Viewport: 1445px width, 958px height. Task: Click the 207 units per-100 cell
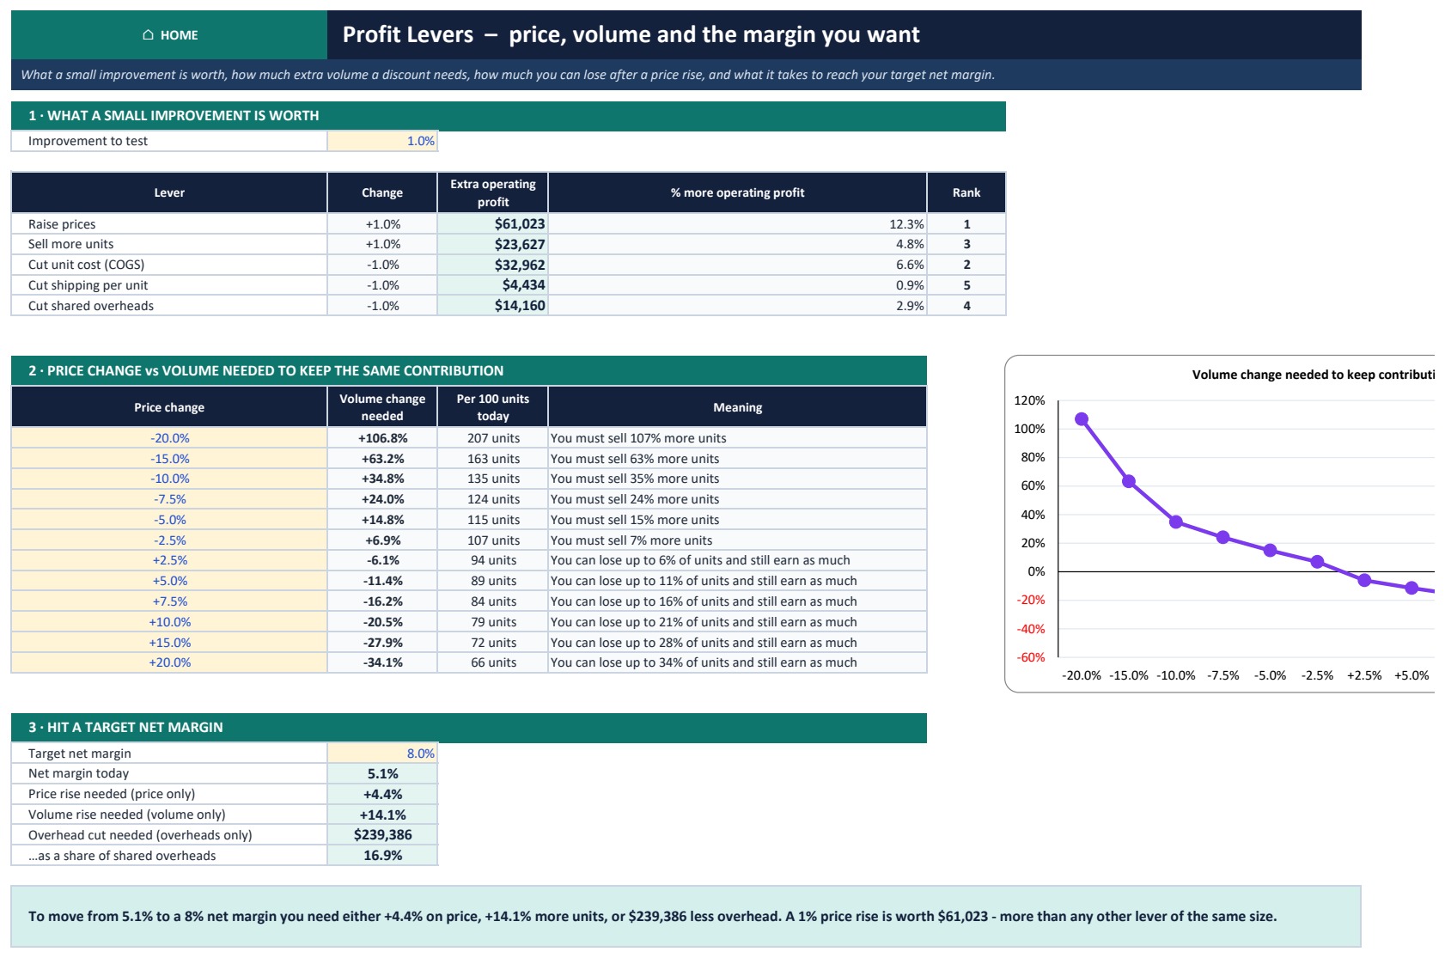(492, 438)
